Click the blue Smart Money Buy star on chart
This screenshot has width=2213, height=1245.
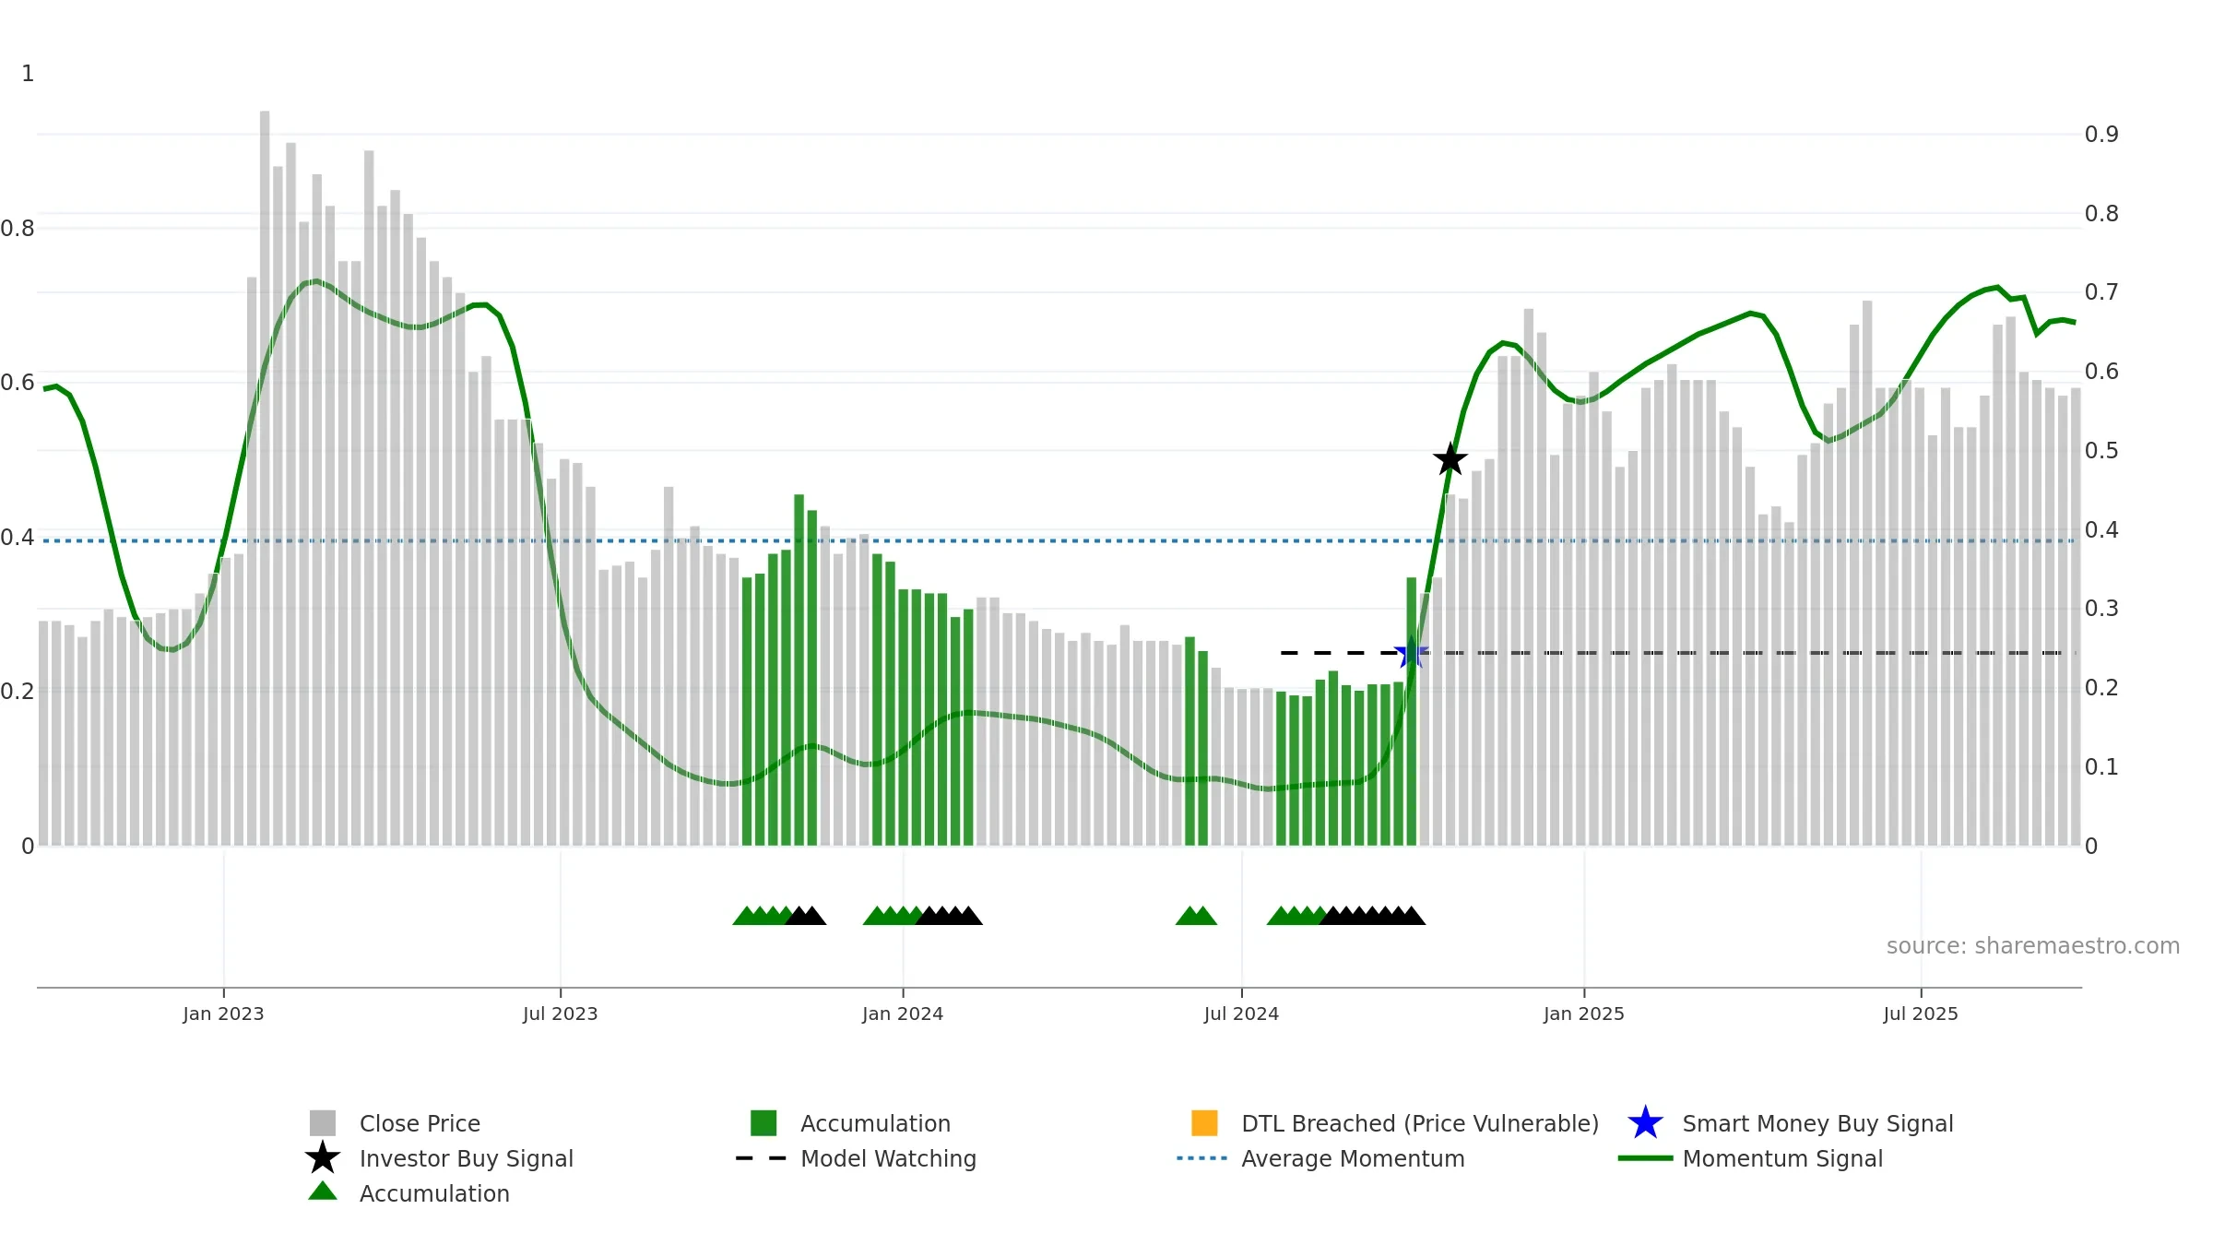[x=1411, y=652]
